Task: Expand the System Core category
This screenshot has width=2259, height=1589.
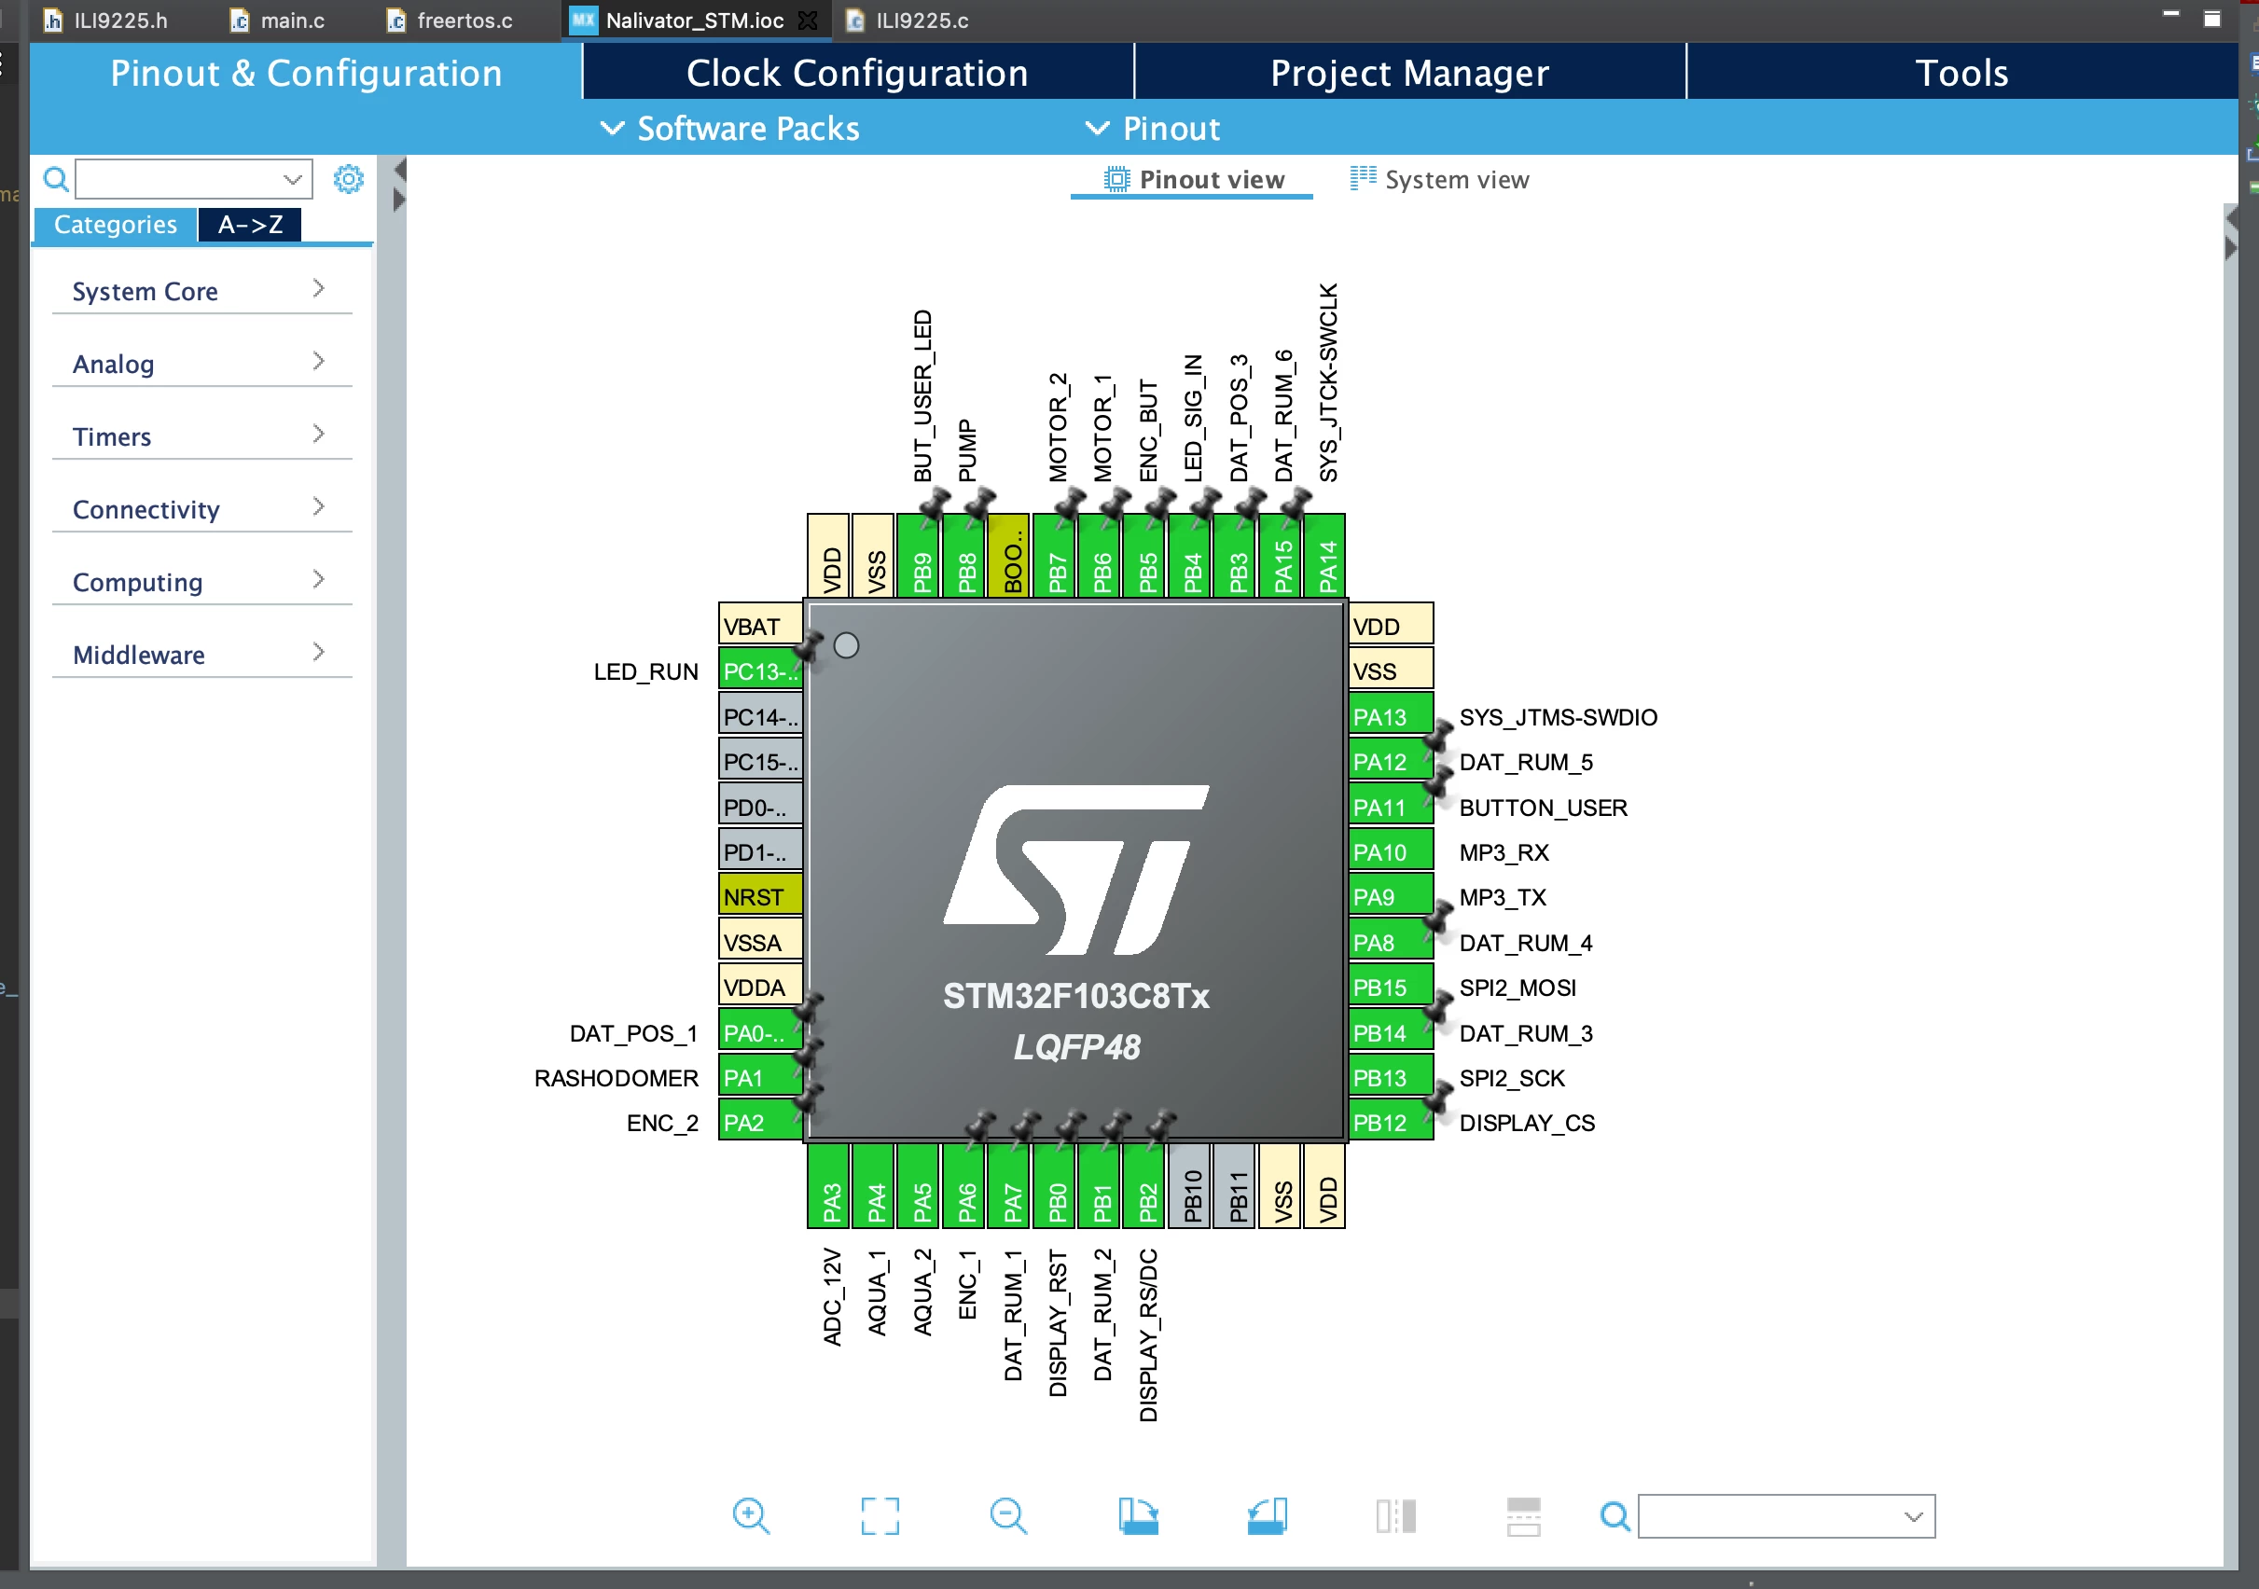Action: tap(201, 290)
